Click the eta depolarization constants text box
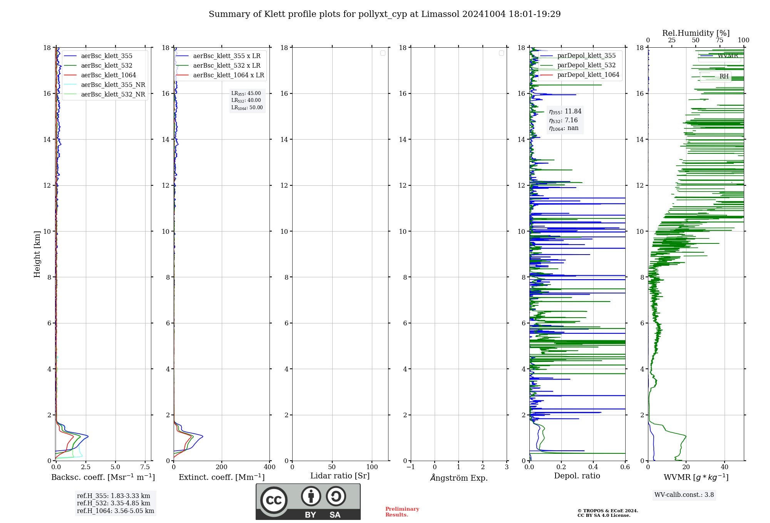 (565, 120)
